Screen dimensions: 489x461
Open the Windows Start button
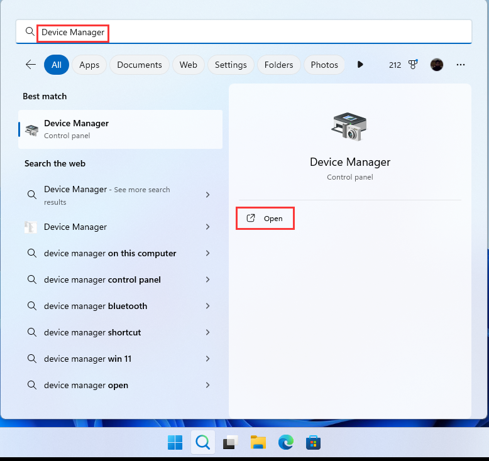[x=175, y=442]
